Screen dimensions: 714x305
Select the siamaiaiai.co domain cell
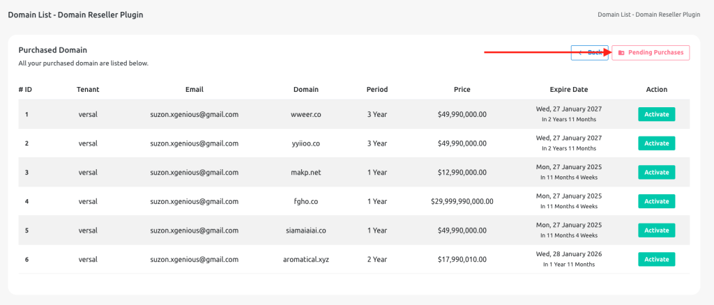click(306, 230)
